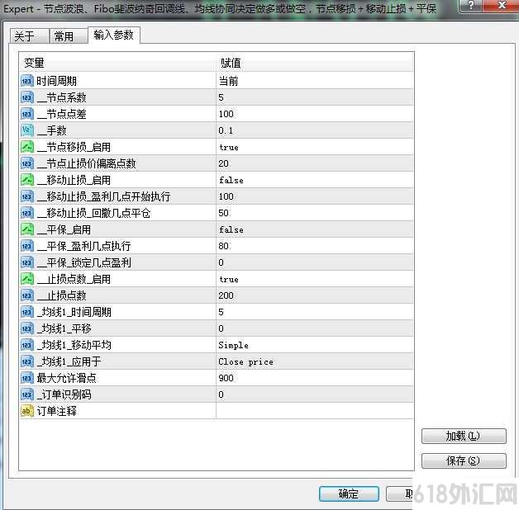Screen dimensions: 519x510
Task: Switch to the 常用 tab
Action: point(69,36)
